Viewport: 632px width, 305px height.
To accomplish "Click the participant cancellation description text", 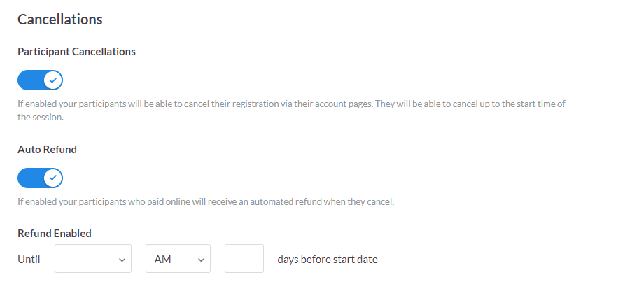I will [x=290, y=104].
